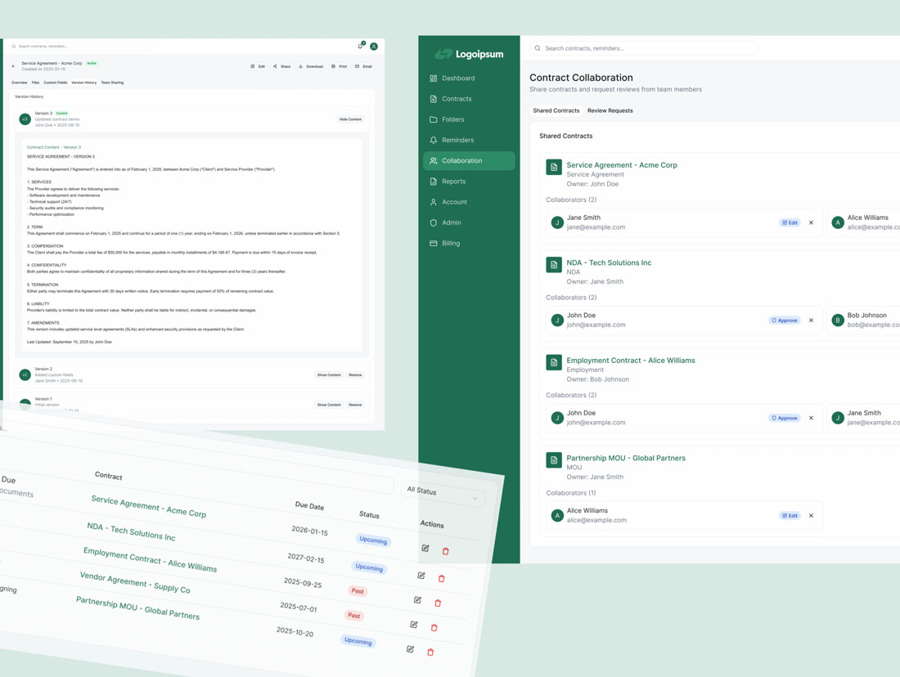Click the Download button
Viewport: 900px width, 677px height.
[311, 66]
